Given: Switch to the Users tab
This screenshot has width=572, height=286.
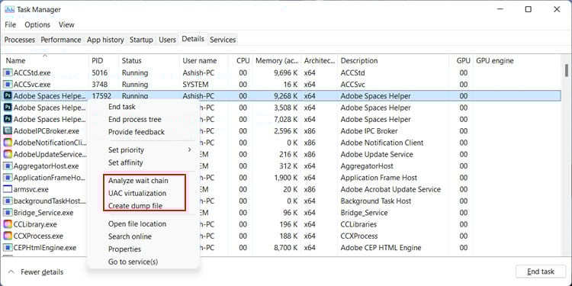Looking at the screenshot, I should [167, 40].
